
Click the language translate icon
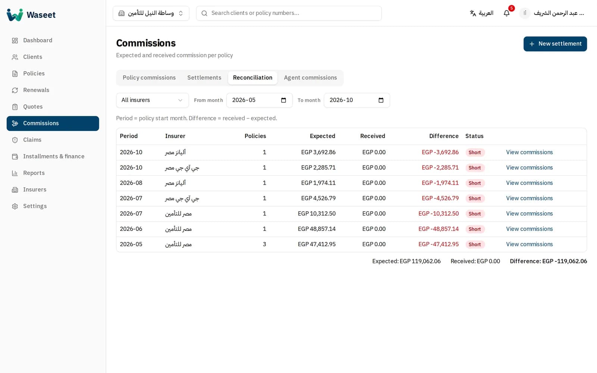(473, 13)
